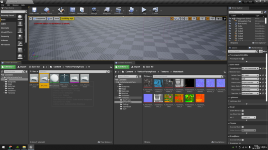Viewport: 268px width, 150px height.
Task: Open the Show menu in viewport
Action: pyautogui.click(x=57, y=18)
